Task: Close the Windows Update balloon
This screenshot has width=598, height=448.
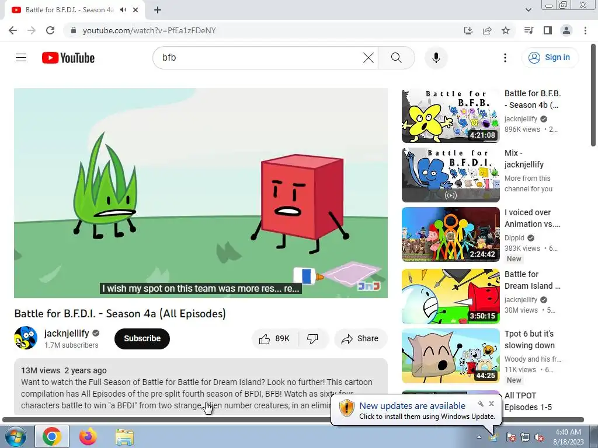Action: [491, 404]
